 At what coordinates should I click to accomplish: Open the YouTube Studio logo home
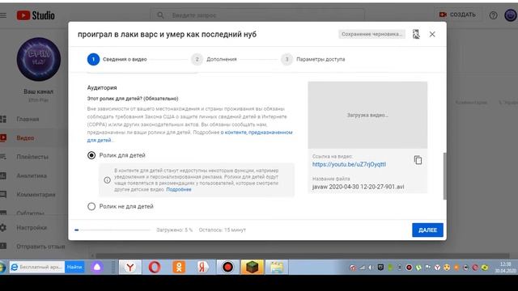coord(36,15)
